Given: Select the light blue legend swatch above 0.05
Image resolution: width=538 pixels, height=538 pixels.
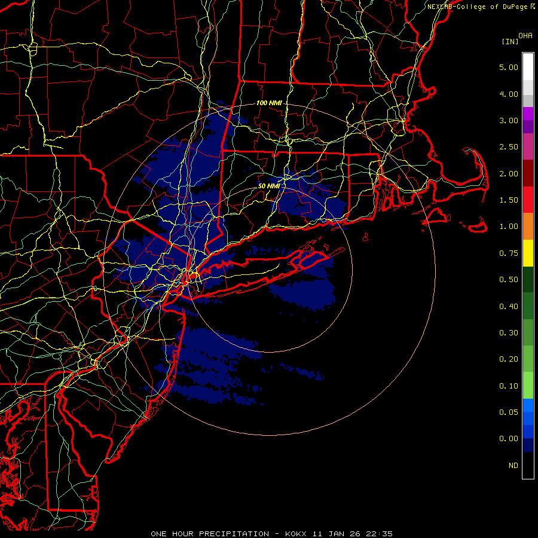Looking at the screenshot, I should tap(528, 405).
